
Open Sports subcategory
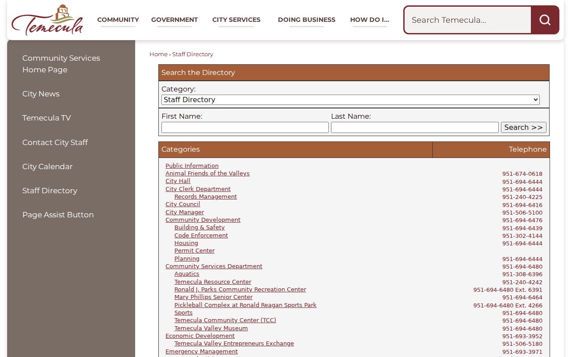click(183, 312)
